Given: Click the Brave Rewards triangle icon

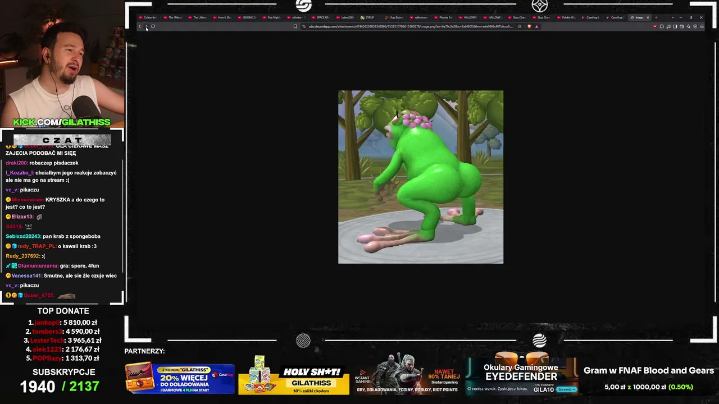Looking at the screenshot, I should [536, 26].
